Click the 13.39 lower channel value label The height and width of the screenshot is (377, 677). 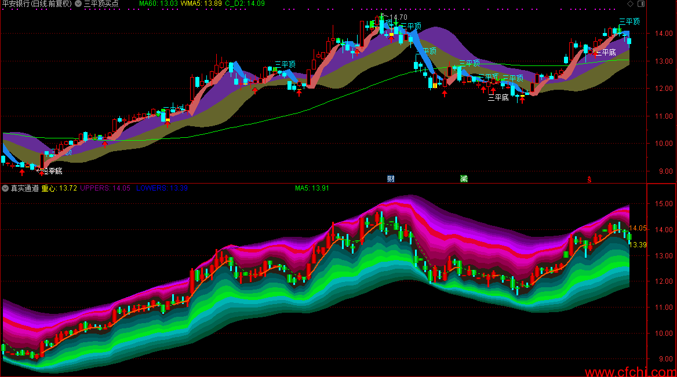point(638,245)
